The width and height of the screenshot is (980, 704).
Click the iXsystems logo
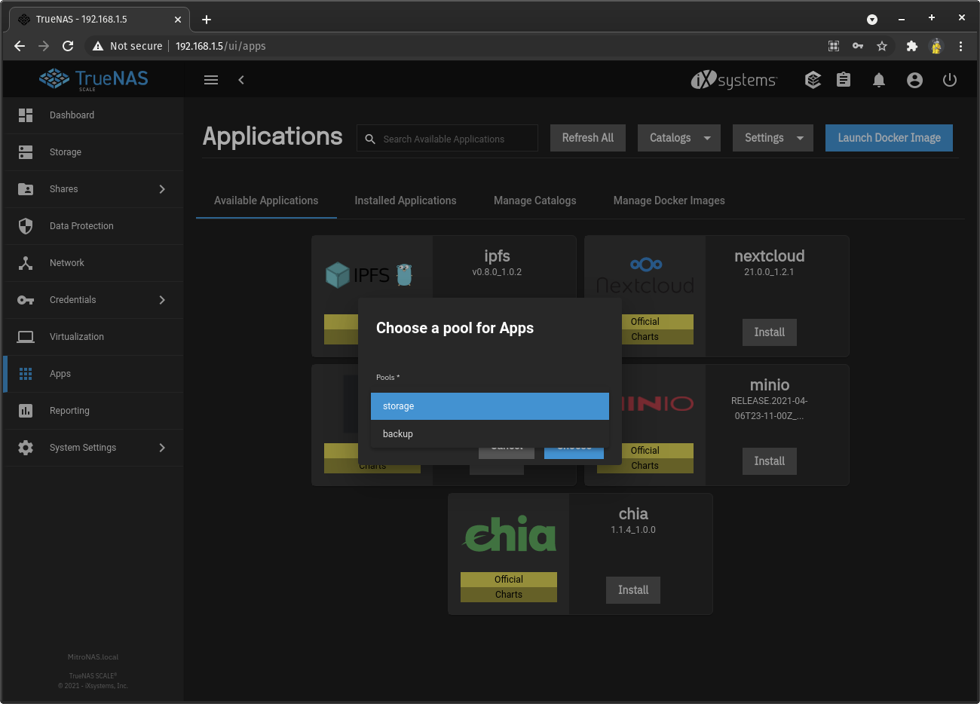click(x=733, y=80)
